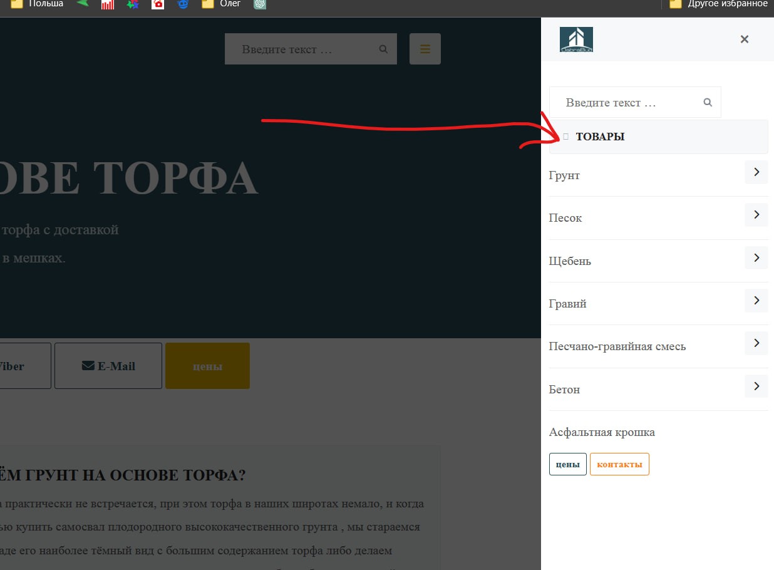Expand the Песок submenu arrow
Viewport: 774px width, 570px height.
(756, 215)
